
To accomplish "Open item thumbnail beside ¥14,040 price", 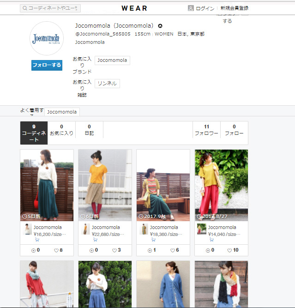I will click(x=201, y=229).
